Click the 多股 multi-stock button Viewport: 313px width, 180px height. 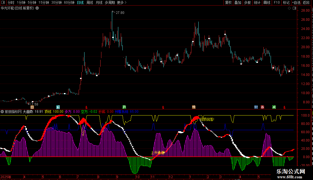(x=248, y=2)
